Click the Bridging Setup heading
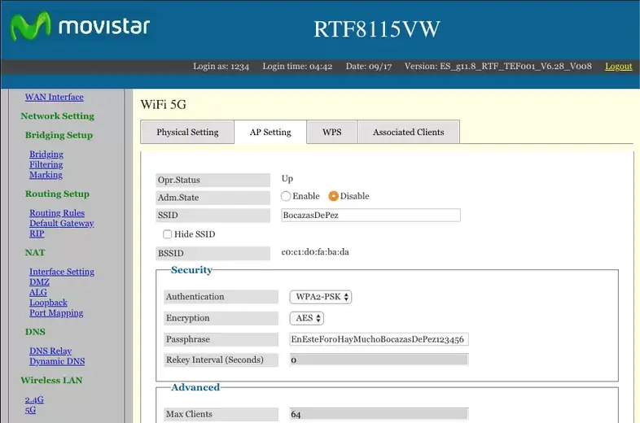 pos(59,135)
